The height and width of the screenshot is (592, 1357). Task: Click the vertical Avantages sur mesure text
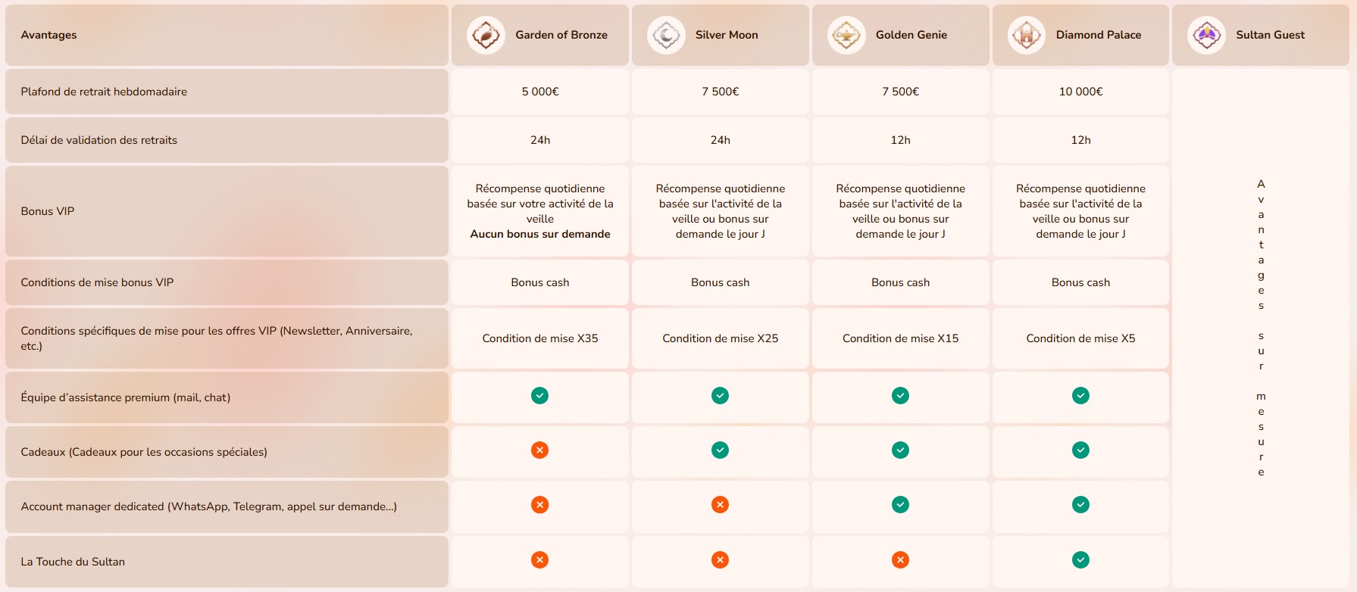pyautogui.click(x=1261, y=328)
